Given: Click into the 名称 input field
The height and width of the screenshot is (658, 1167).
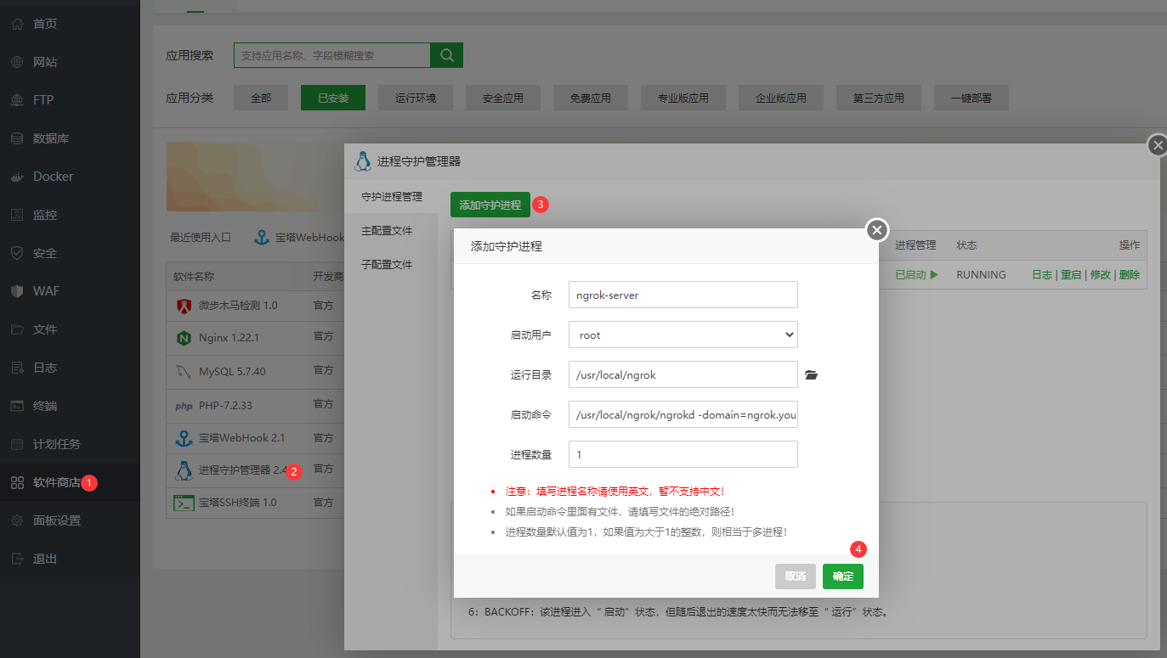Looking at the screenshot, I should click(x=683, y=295).
